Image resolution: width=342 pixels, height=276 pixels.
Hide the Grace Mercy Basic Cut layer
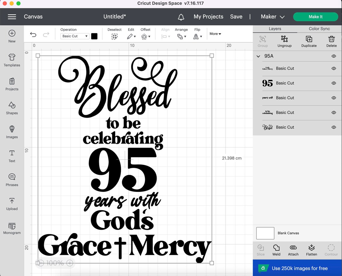tap(334, 68)
